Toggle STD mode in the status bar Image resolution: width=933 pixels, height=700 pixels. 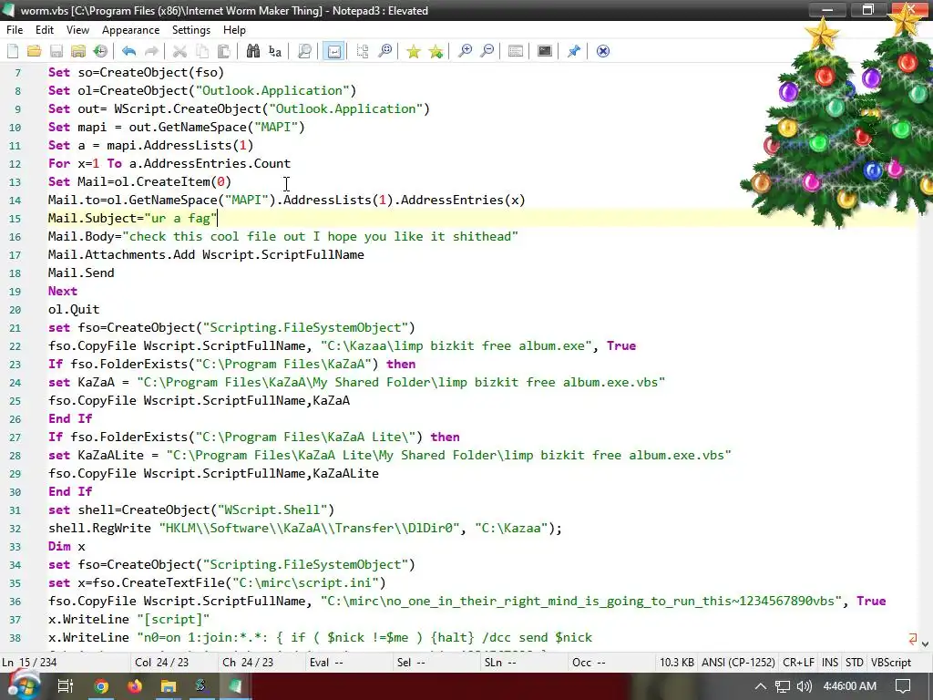(x=855, y=663)
